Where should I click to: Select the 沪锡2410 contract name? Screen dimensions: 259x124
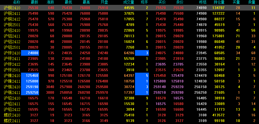click(x=12, y=87)
